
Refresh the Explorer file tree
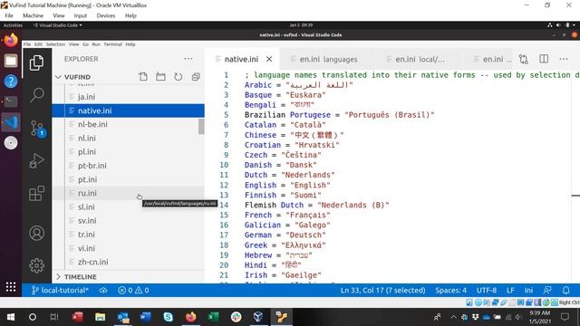(179, 77)
